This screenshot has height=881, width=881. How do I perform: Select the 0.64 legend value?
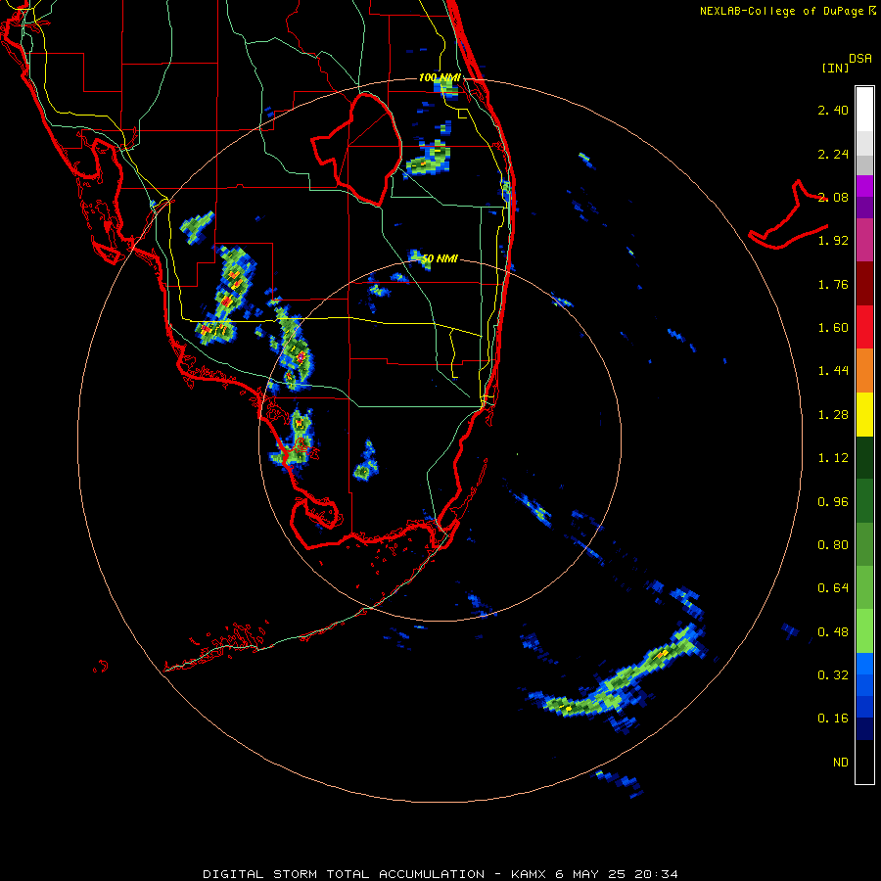pyautogui.click(x=833, y=588)
